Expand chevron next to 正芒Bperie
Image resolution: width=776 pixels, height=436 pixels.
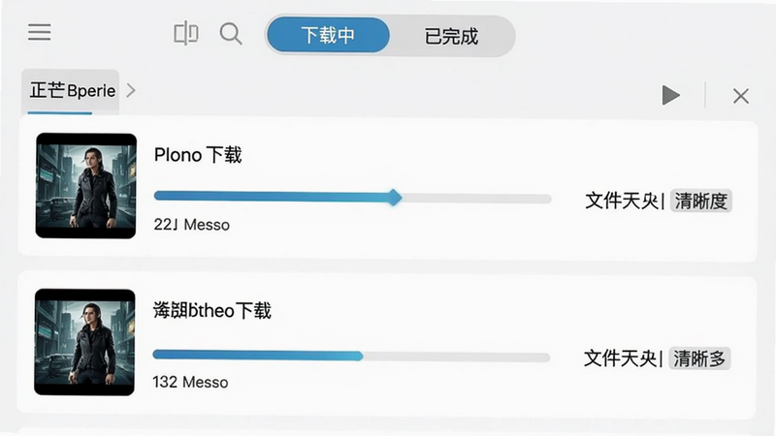(x=131, y=90)
